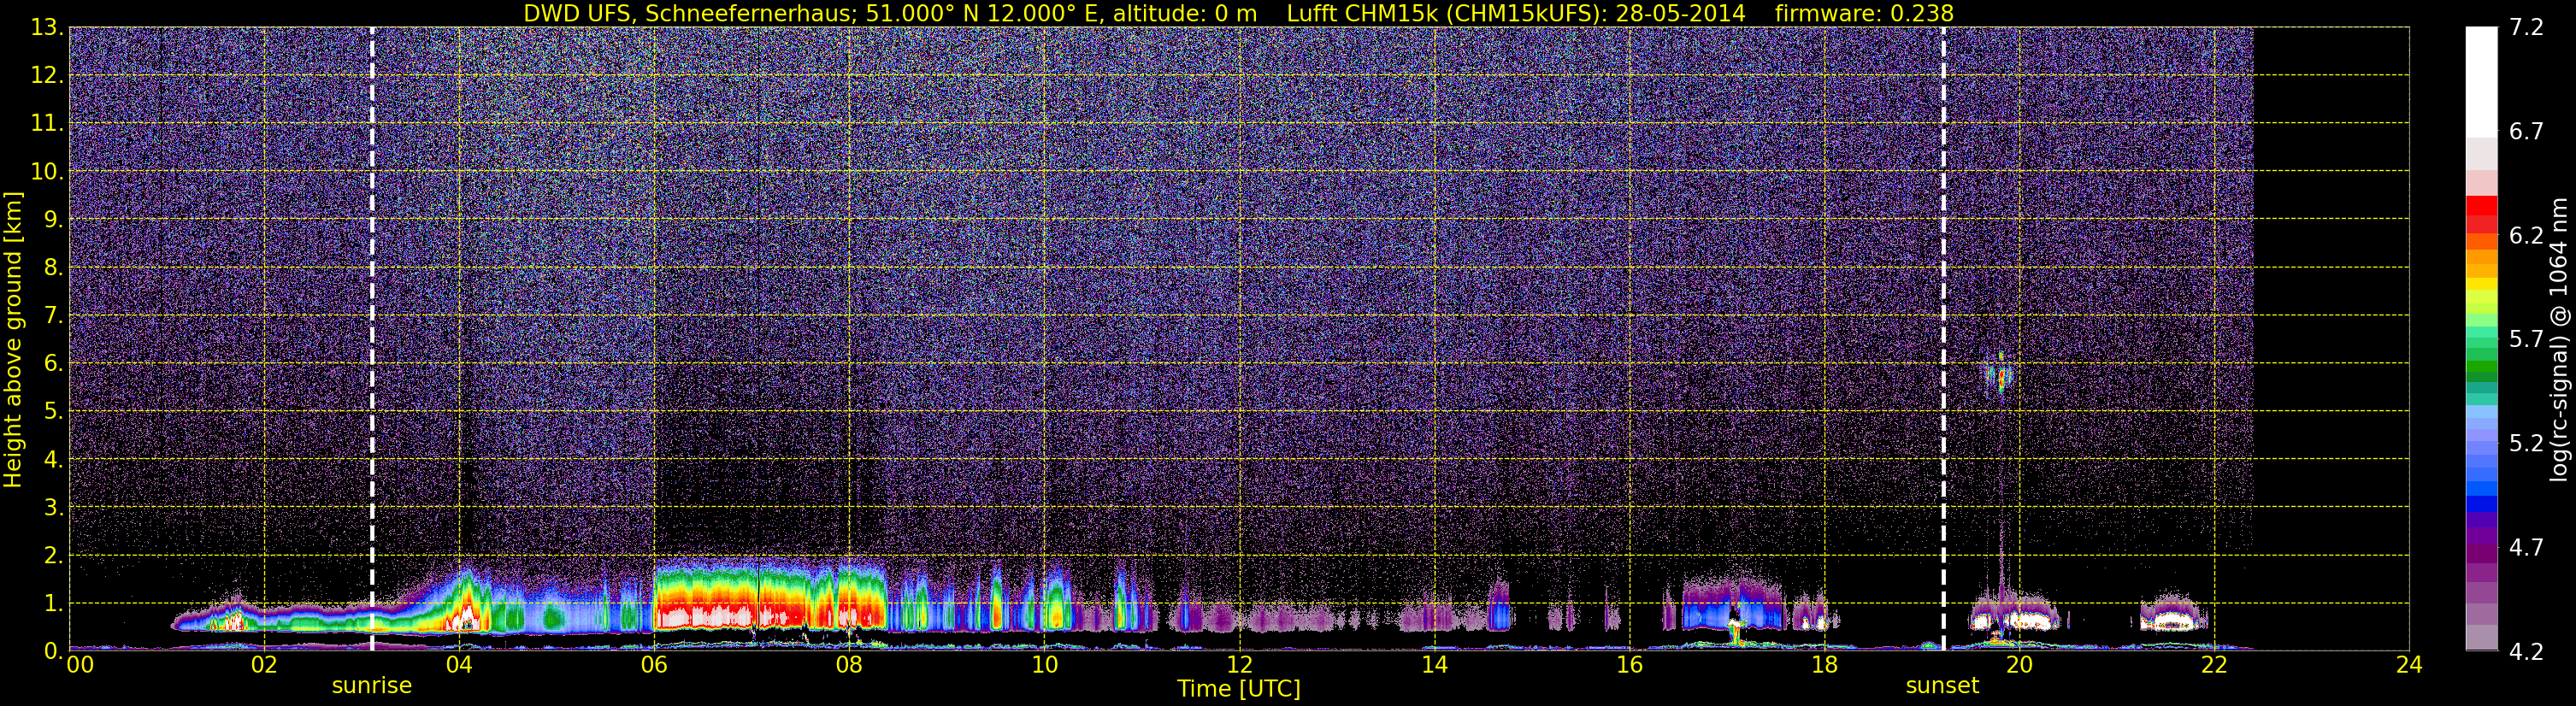Screen dimensions: 2576x706
Task: Click the time axis tick label 12
Action: 1239,665
